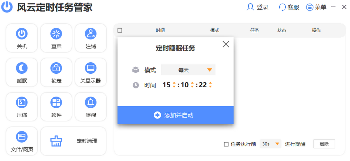Select the 锁定 lock screen icon

[x=56, y=72]
